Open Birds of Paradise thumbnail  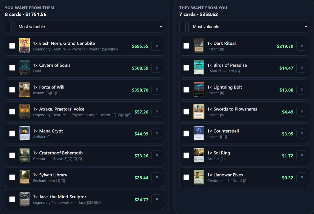coord(199,68)
